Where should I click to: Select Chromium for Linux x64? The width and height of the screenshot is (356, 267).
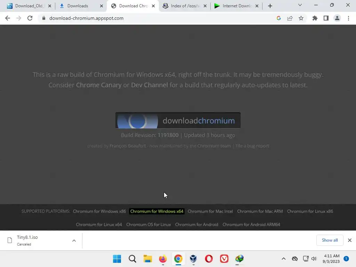point(99,225)
